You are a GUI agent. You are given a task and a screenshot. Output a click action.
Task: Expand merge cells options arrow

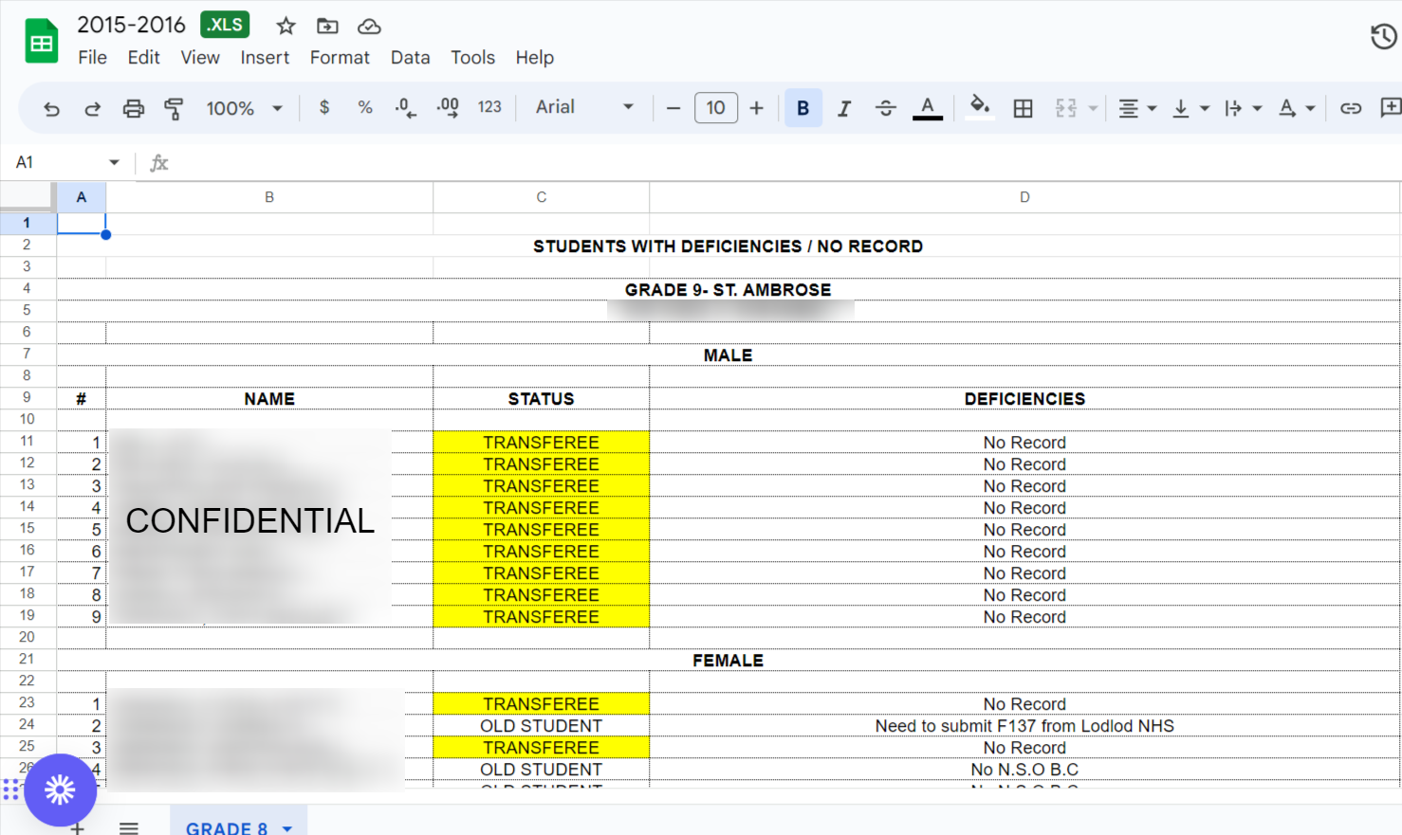tap(1093, 108)
